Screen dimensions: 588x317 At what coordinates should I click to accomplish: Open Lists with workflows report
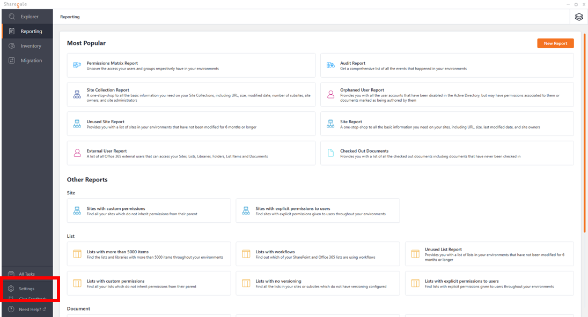pos(318,254)
